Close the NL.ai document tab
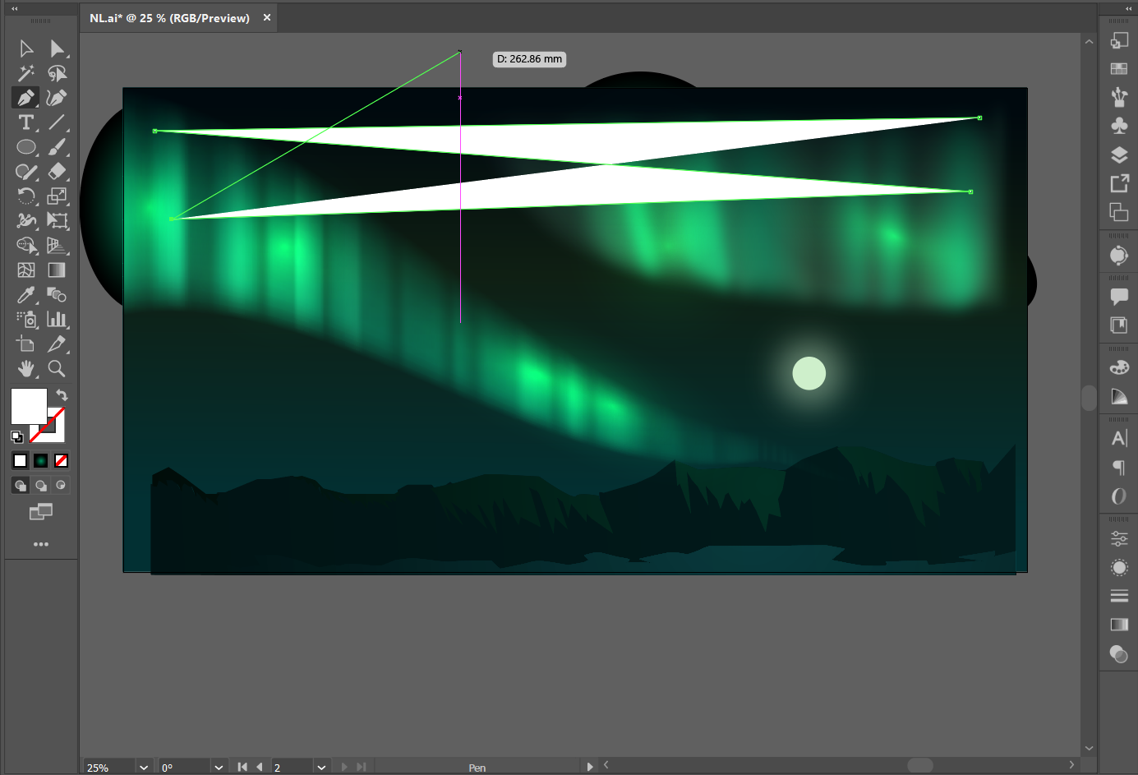The width and height of the screenshot is (1138, 775). (267, 17)
